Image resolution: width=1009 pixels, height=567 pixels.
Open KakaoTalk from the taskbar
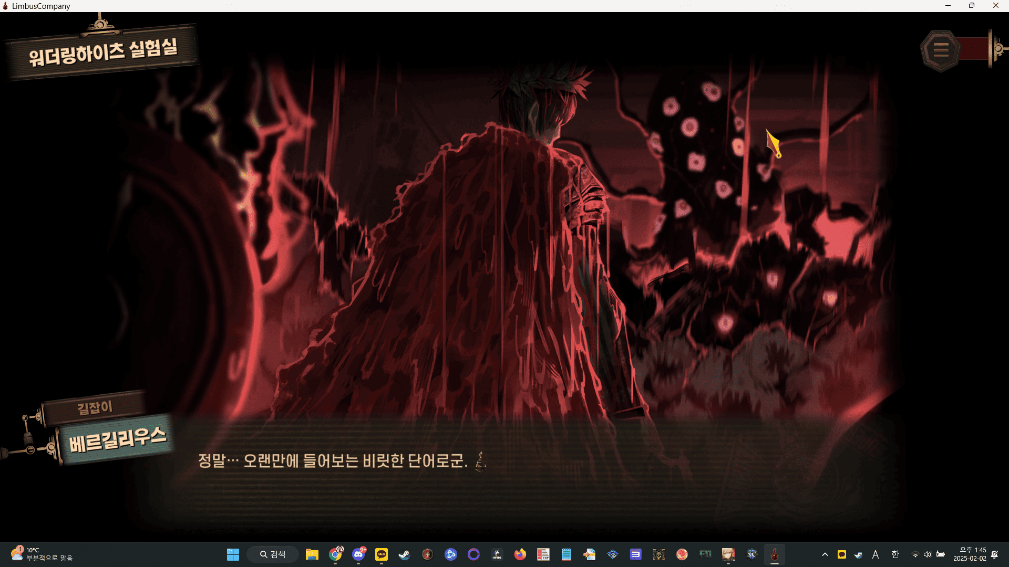pyautogui.click(x=382, y=554)
